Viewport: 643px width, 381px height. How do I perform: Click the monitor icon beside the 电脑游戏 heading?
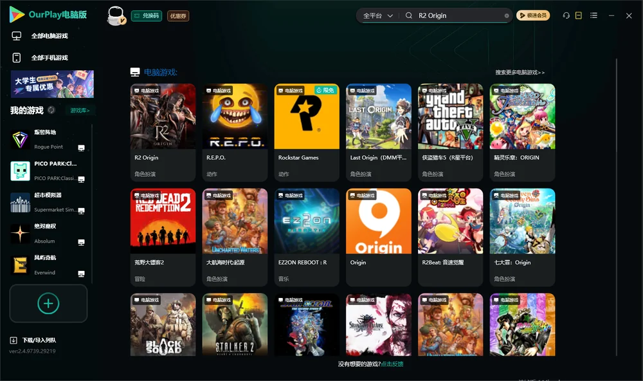pyautogui.click(x=135, y=72)
